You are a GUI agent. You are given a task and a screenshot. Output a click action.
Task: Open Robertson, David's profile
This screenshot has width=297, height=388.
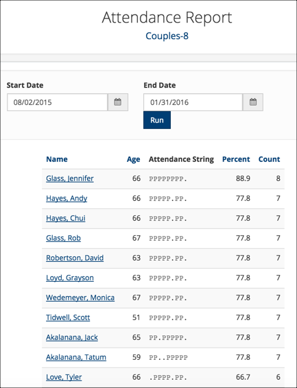[x=75, y=258]
